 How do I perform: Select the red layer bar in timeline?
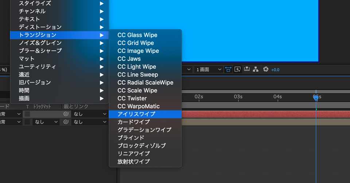(266, 114)
